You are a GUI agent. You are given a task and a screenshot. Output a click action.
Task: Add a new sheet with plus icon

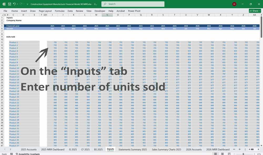(239, 149)
